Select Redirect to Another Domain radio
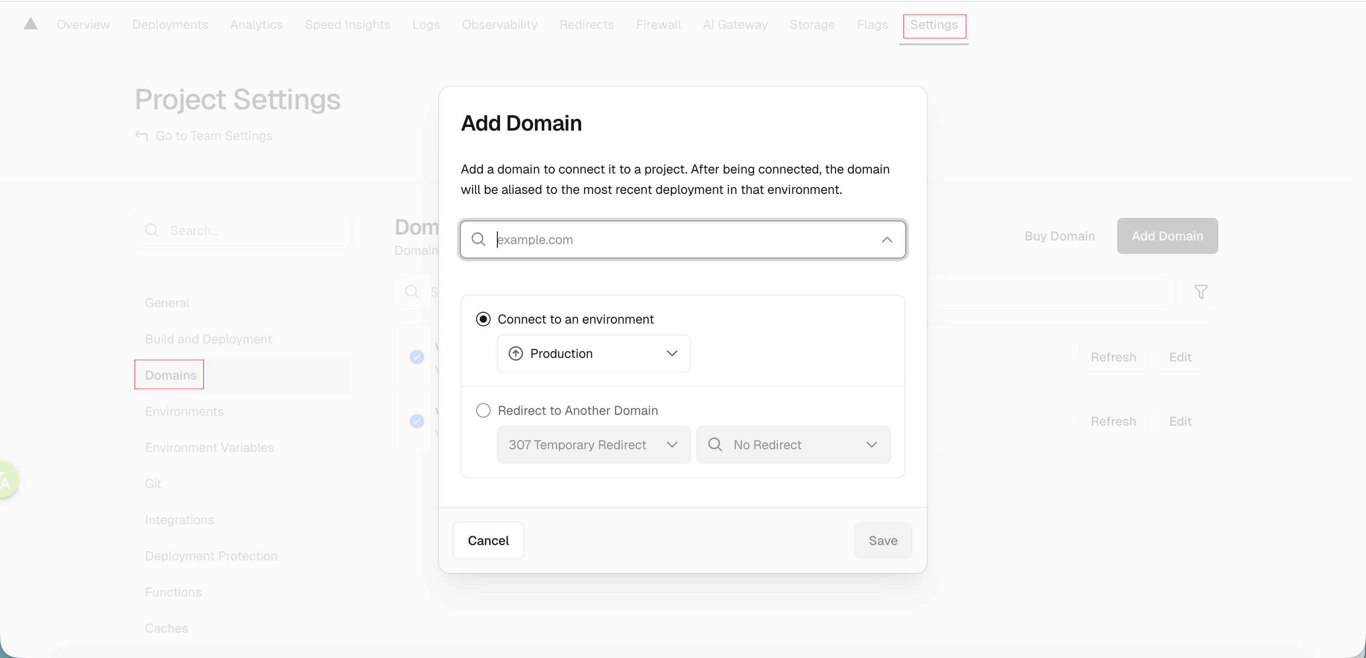This screenshot has height=658, width=1366. 483,410
